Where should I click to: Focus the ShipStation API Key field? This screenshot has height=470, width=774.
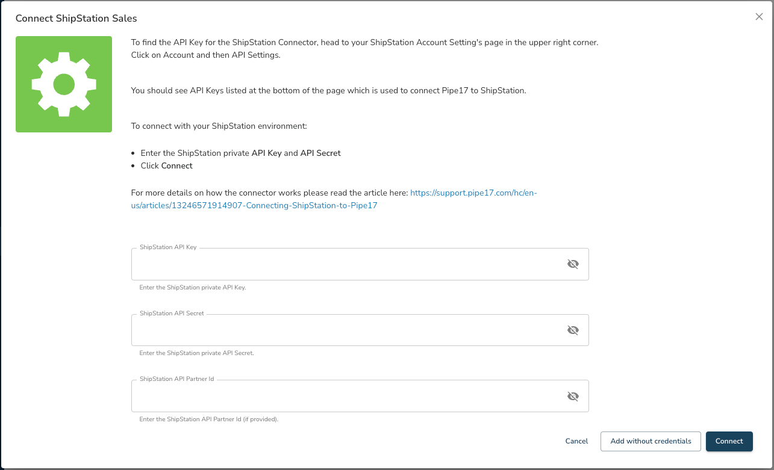360,264
